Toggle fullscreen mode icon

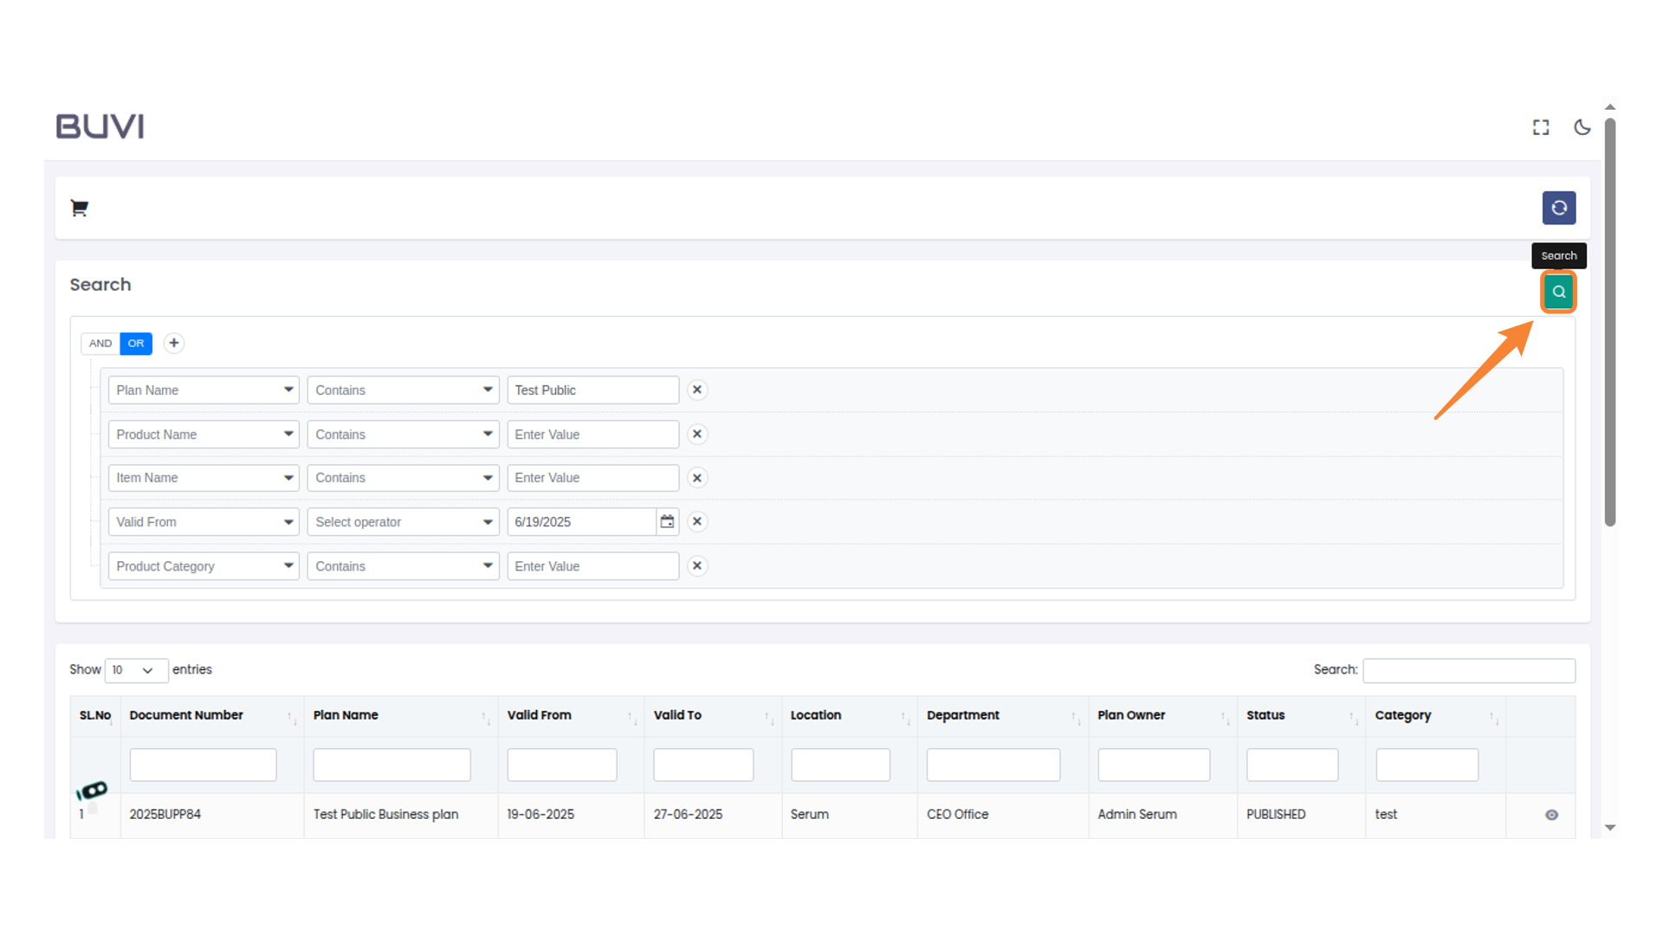coord(1540,127)
